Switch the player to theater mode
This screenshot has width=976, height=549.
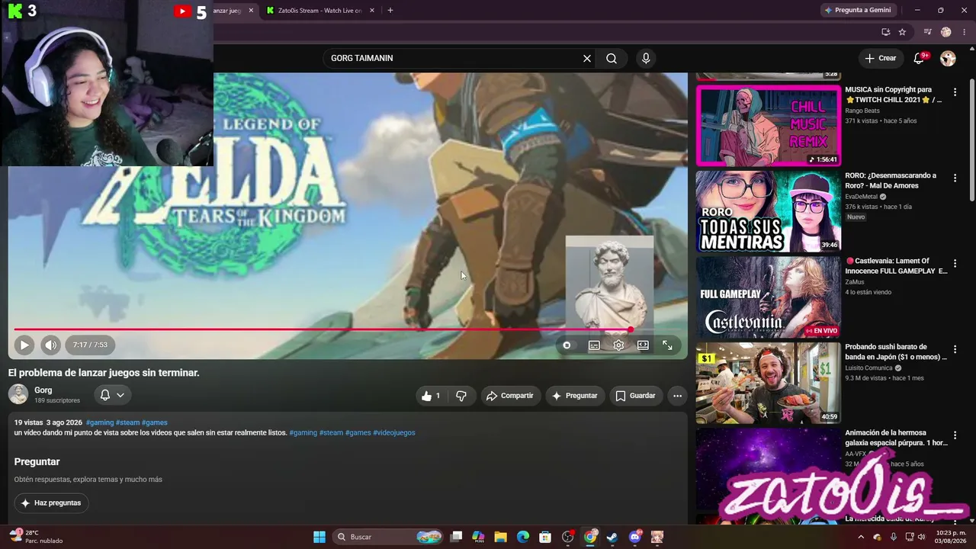coord(643,345)
